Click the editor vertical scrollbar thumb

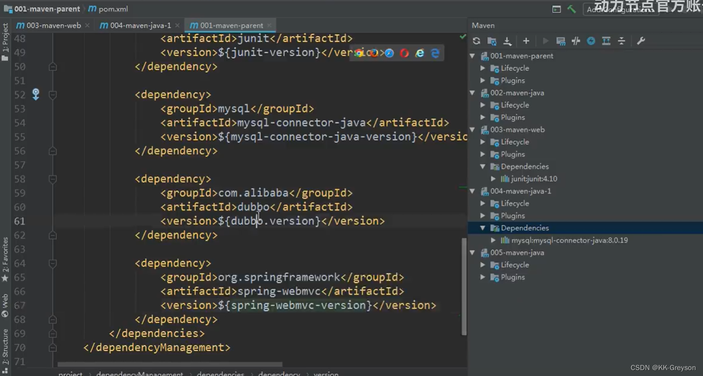(464, 286)
